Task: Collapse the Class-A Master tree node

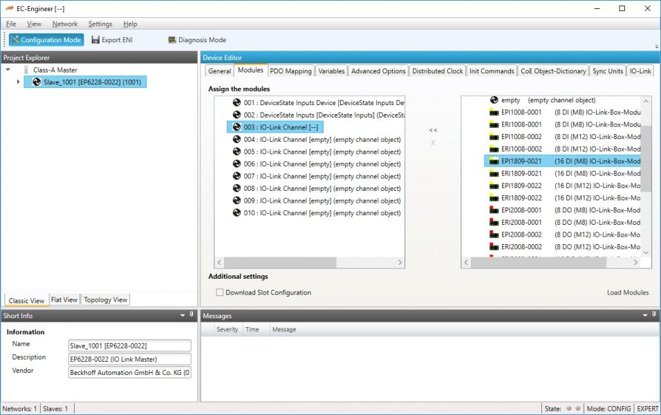Action: (8, 70)
